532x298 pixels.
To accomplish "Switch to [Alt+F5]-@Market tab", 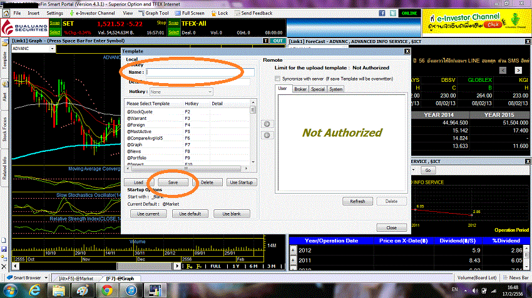I will tap(76, 279).
